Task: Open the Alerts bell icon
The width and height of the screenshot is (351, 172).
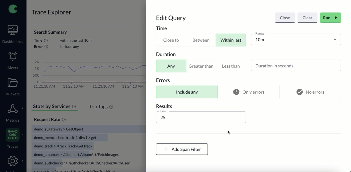Action: [x=13, y=56]
